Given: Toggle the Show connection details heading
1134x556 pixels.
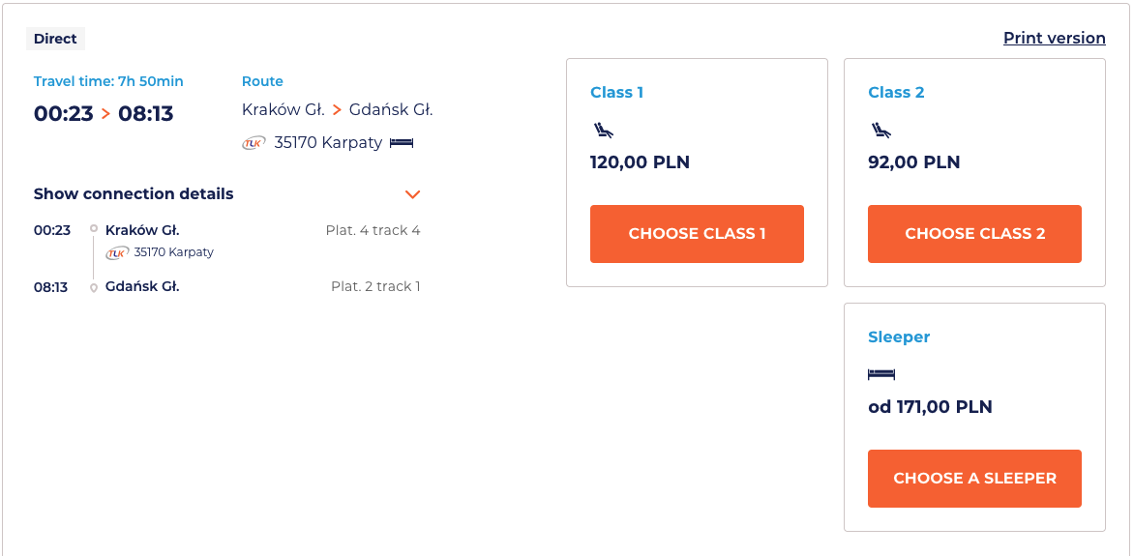Looking at the screenshot, I should click(134, 193).
